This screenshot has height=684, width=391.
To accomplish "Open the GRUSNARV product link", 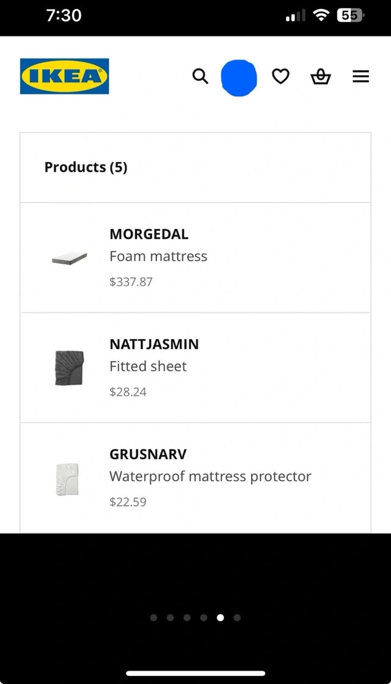I will pos(148,454).
